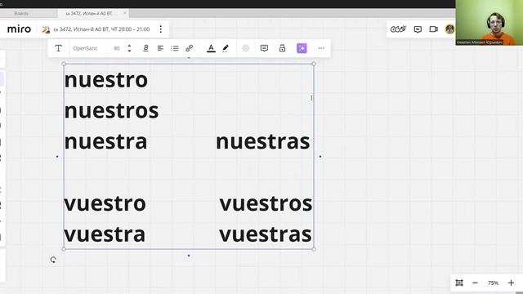Click the background opacity icon
The height and width of the screenshot is (294, 523).
(x=246, y=48)
